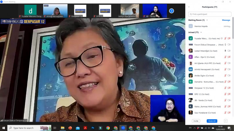
Task: Select DPS 12 video thumbnail
Action: point(105,11)
